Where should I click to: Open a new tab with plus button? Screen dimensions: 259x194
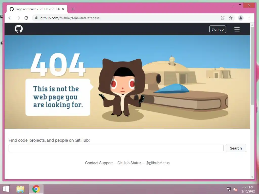point(73,9)
